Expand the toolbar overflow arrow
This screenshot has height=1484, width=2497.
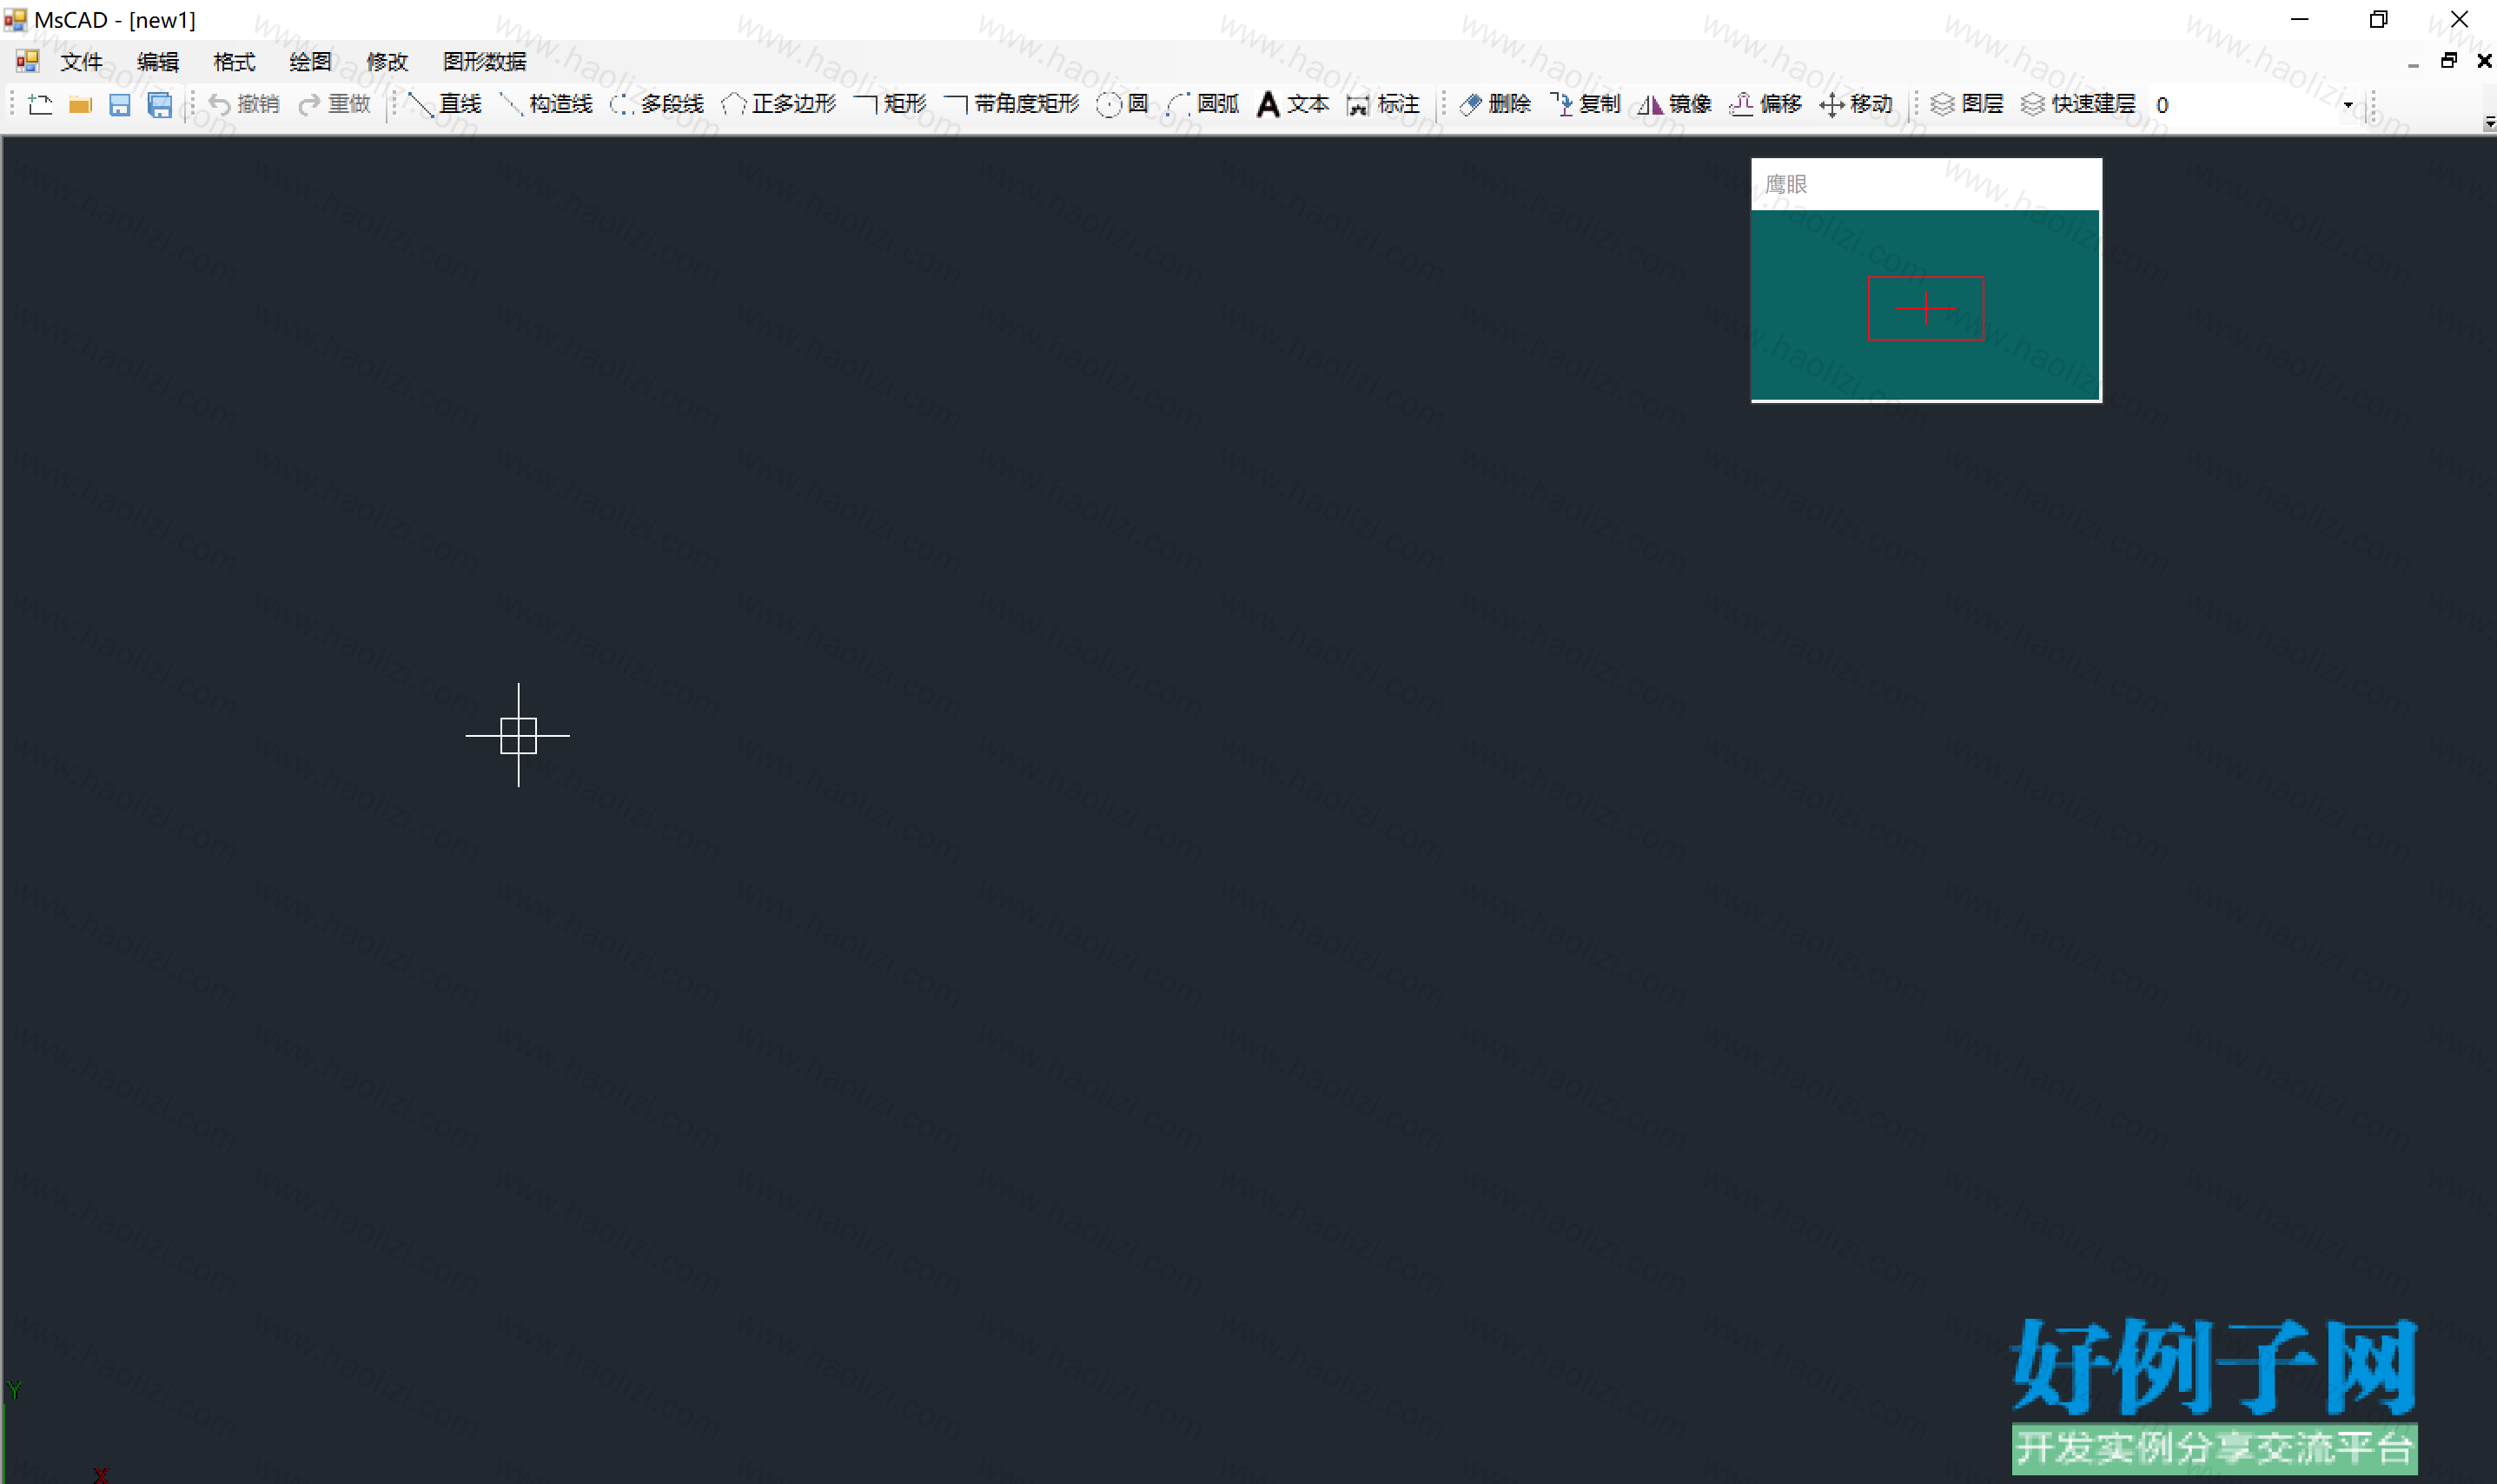click(2489, 122)
